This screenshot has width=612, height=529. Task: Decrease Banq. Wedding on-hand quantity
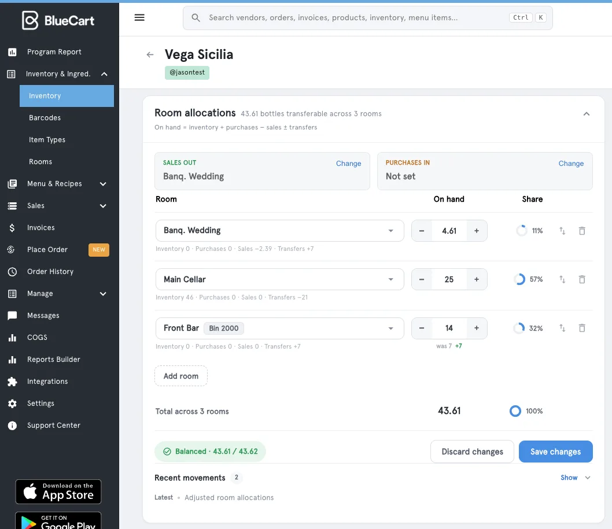(422, 231)
